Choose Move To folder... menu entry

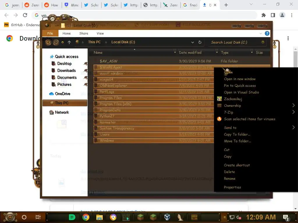[237, 141]
